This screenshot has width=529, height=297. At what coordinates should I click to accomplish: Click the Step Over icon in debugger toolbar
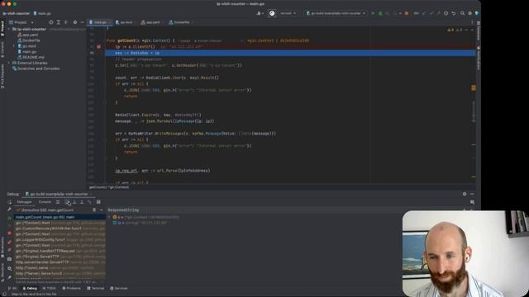(x=67, y=202)
